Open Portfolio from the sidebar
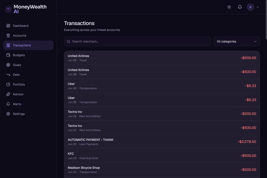The width and height of the screenshot is (267, 178). pos(28,85)
